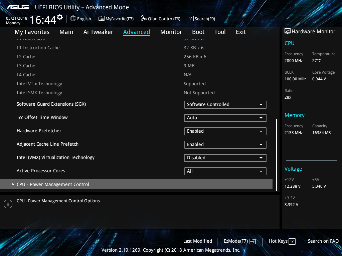Click the 05/21/2018 date
The image size is (342, 256).
(17, 18)
